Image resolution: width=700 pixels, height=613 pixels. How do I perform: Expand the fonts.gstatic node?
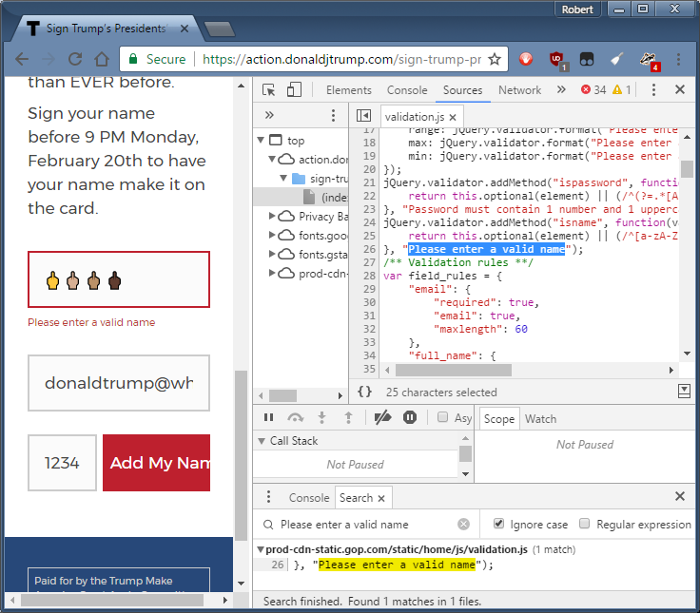pyautogui.click(x=272, y=255)
